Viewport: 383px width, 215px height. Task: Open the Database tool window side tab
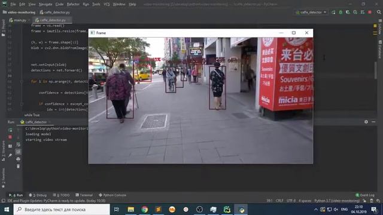tap(380, 49)
